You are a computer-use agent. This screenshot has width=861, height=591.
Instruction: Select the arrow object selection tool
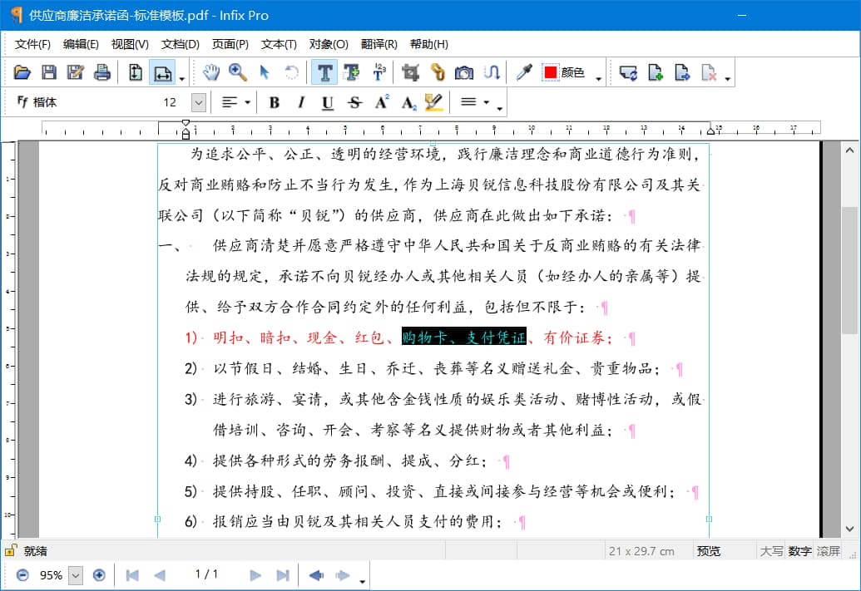coord(265,72)
